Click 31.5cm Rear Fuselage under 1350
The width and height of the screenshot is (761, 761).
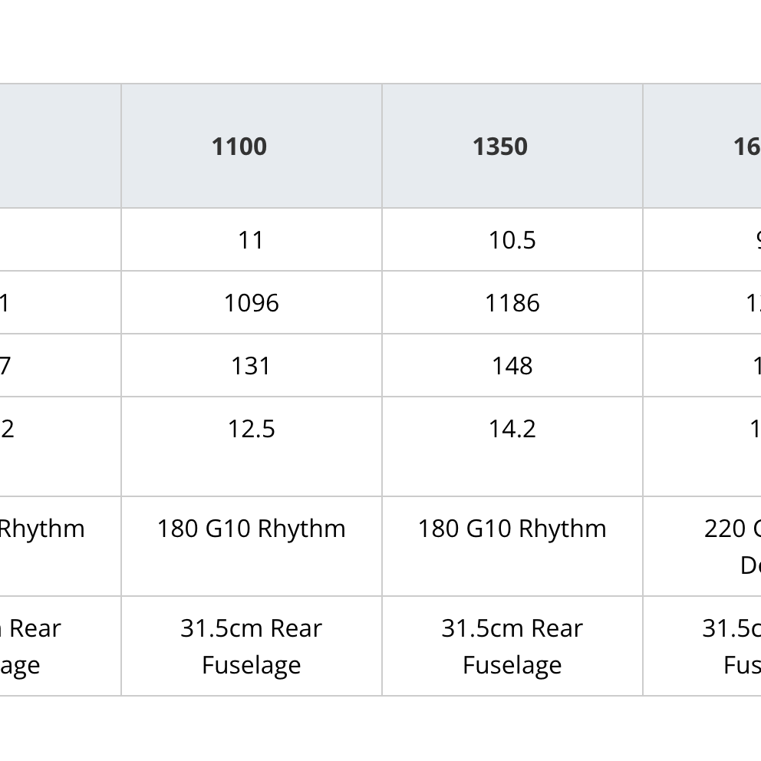click(x=512, y=646)
